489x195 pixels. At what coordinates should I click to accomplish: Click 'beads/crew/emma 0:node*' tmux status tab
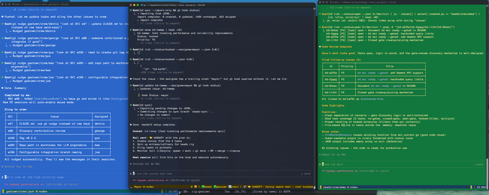pos(340,187)
